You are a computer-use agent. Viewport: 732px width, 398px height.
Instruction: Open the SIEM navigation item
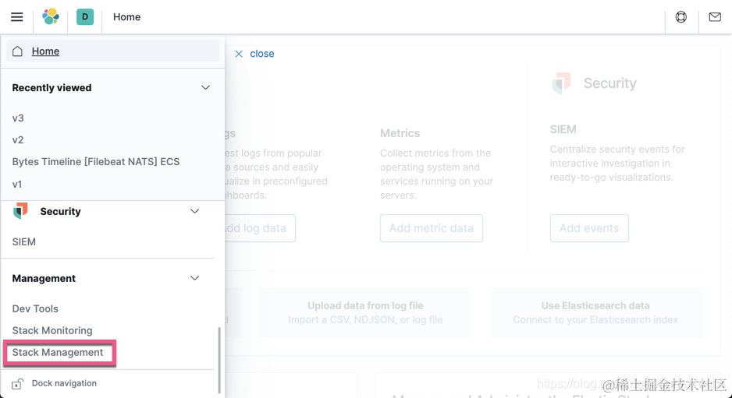(x=24, y=242)
